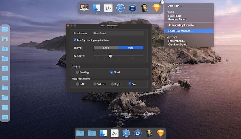Open the Pictures folder in left panel
This screenshot has width=241, height=139.
coord(5,39)
